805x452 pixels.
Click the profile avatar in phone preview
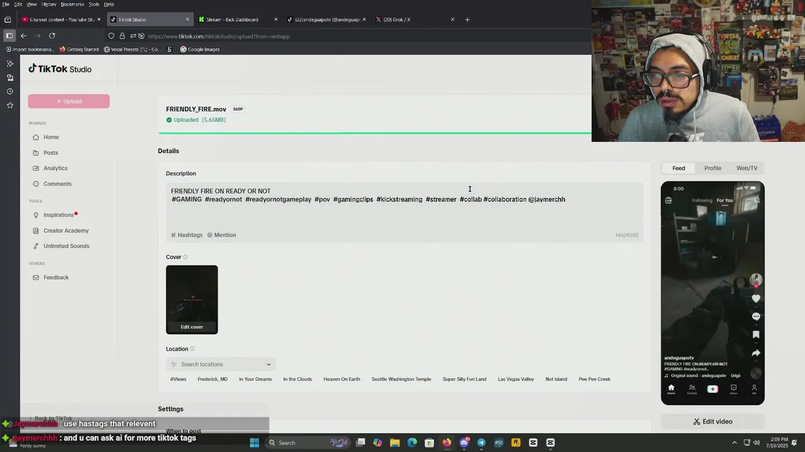pyautogui.click(x=756, y=279)
